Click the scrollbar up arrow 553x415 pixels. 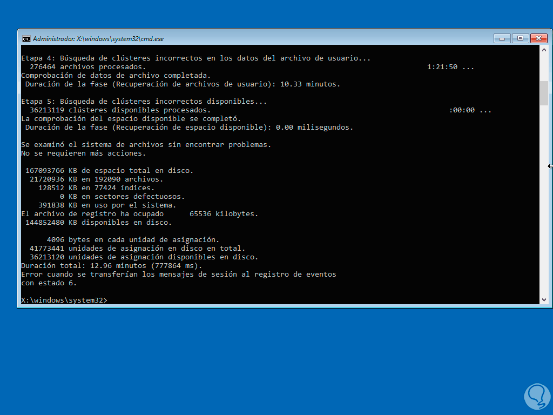(544, 50)
